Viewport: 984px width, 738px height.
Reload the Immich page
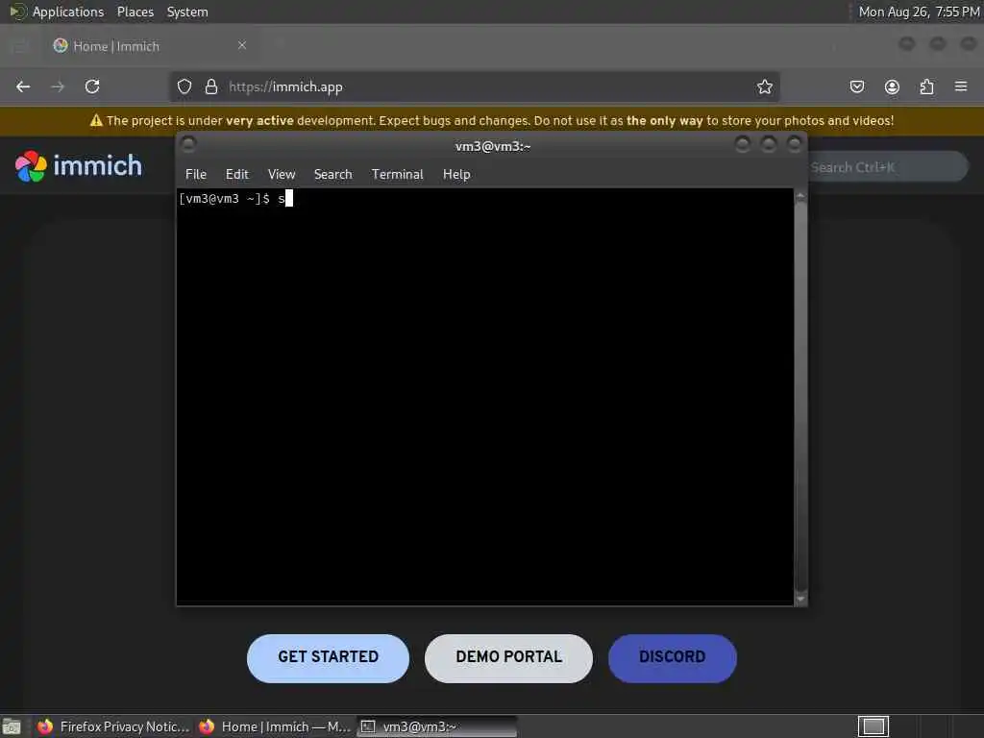(x=92, y=86)
